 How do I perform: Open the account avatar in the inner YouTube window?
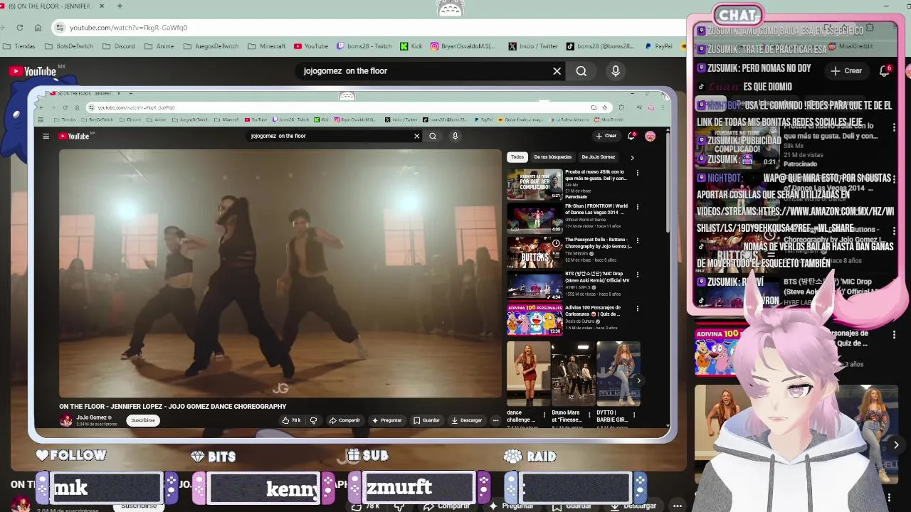pyautogui.click(x=650, y=136)
